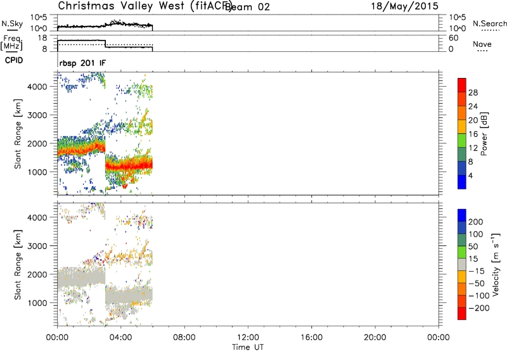Click the N.Sky legend label
507x351 pixels.
(x=12, y=23)
